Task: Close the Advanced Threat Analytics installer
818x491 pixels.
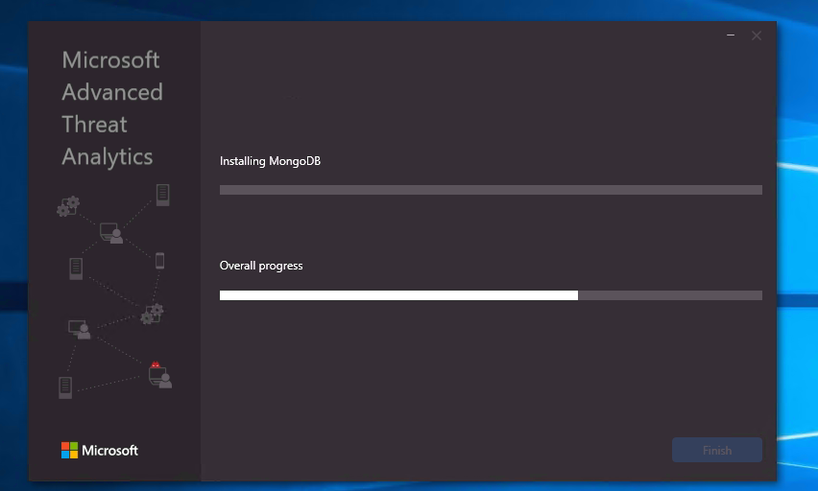Action: [x=757, y=35]
